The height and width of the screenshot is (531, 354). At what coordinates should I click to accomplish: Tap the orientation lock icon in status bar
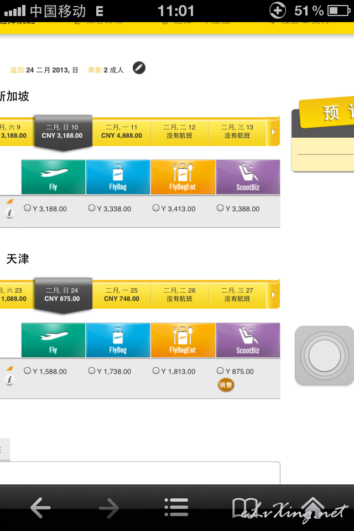coord(278,11)
